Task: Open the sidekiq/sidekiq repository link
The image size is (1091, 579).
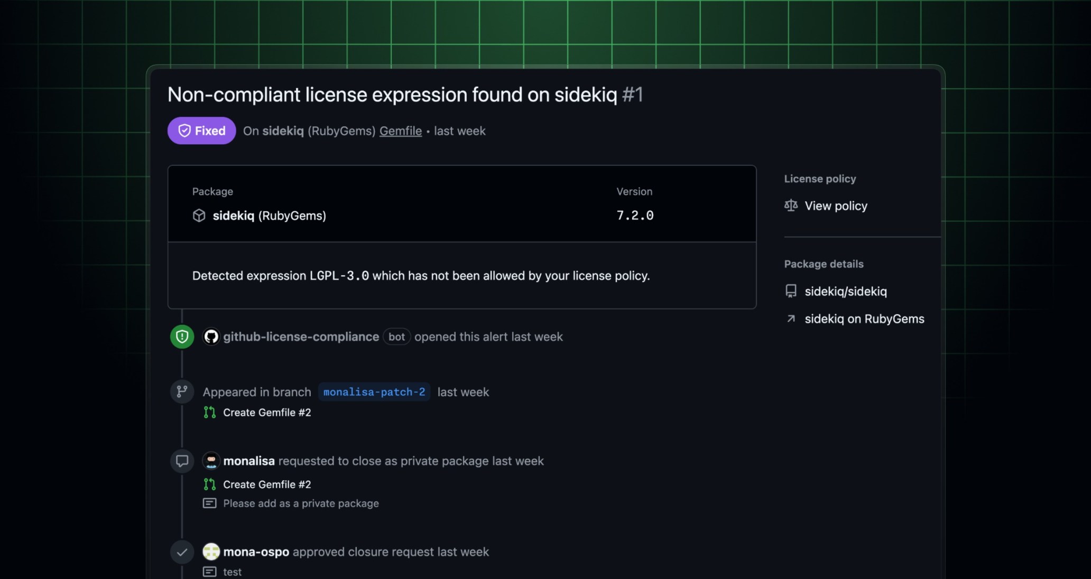Action: click(846, 291)
